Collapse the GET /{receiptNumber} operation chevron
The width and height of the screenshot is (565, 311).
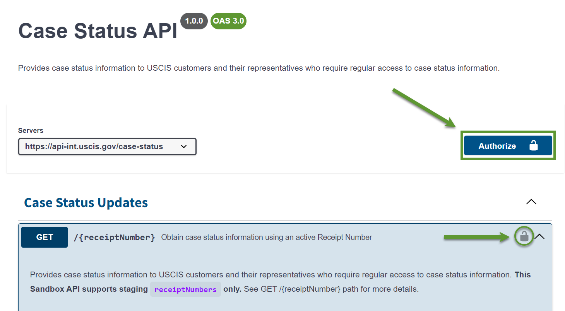coord(539,236)
